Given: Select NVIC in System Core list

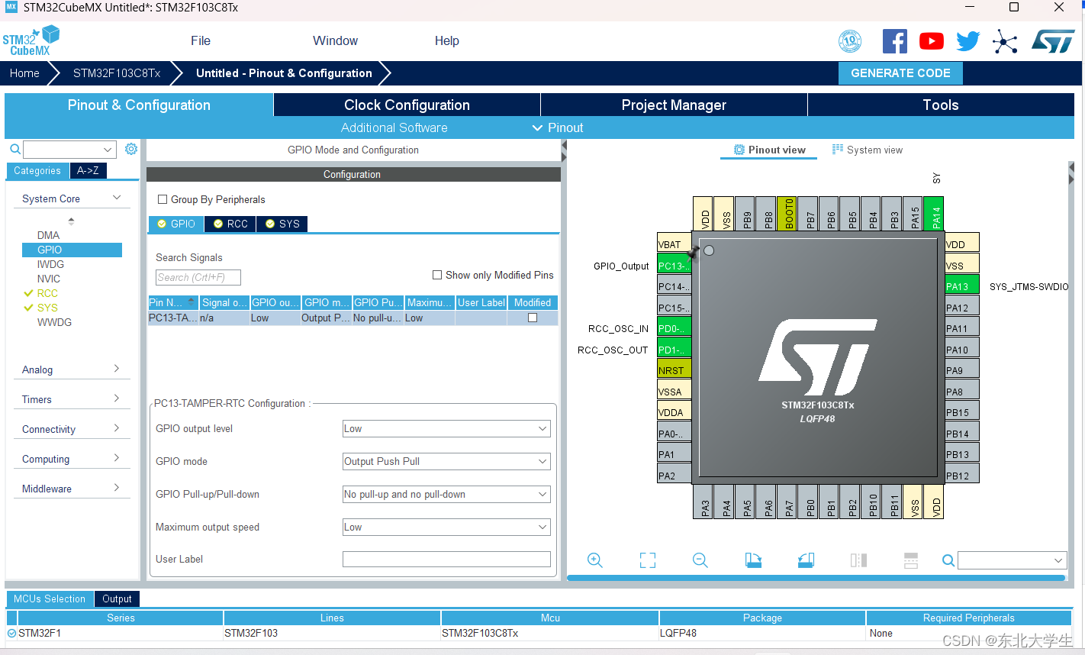Looking at the screenshot, I should pos(49,279).
